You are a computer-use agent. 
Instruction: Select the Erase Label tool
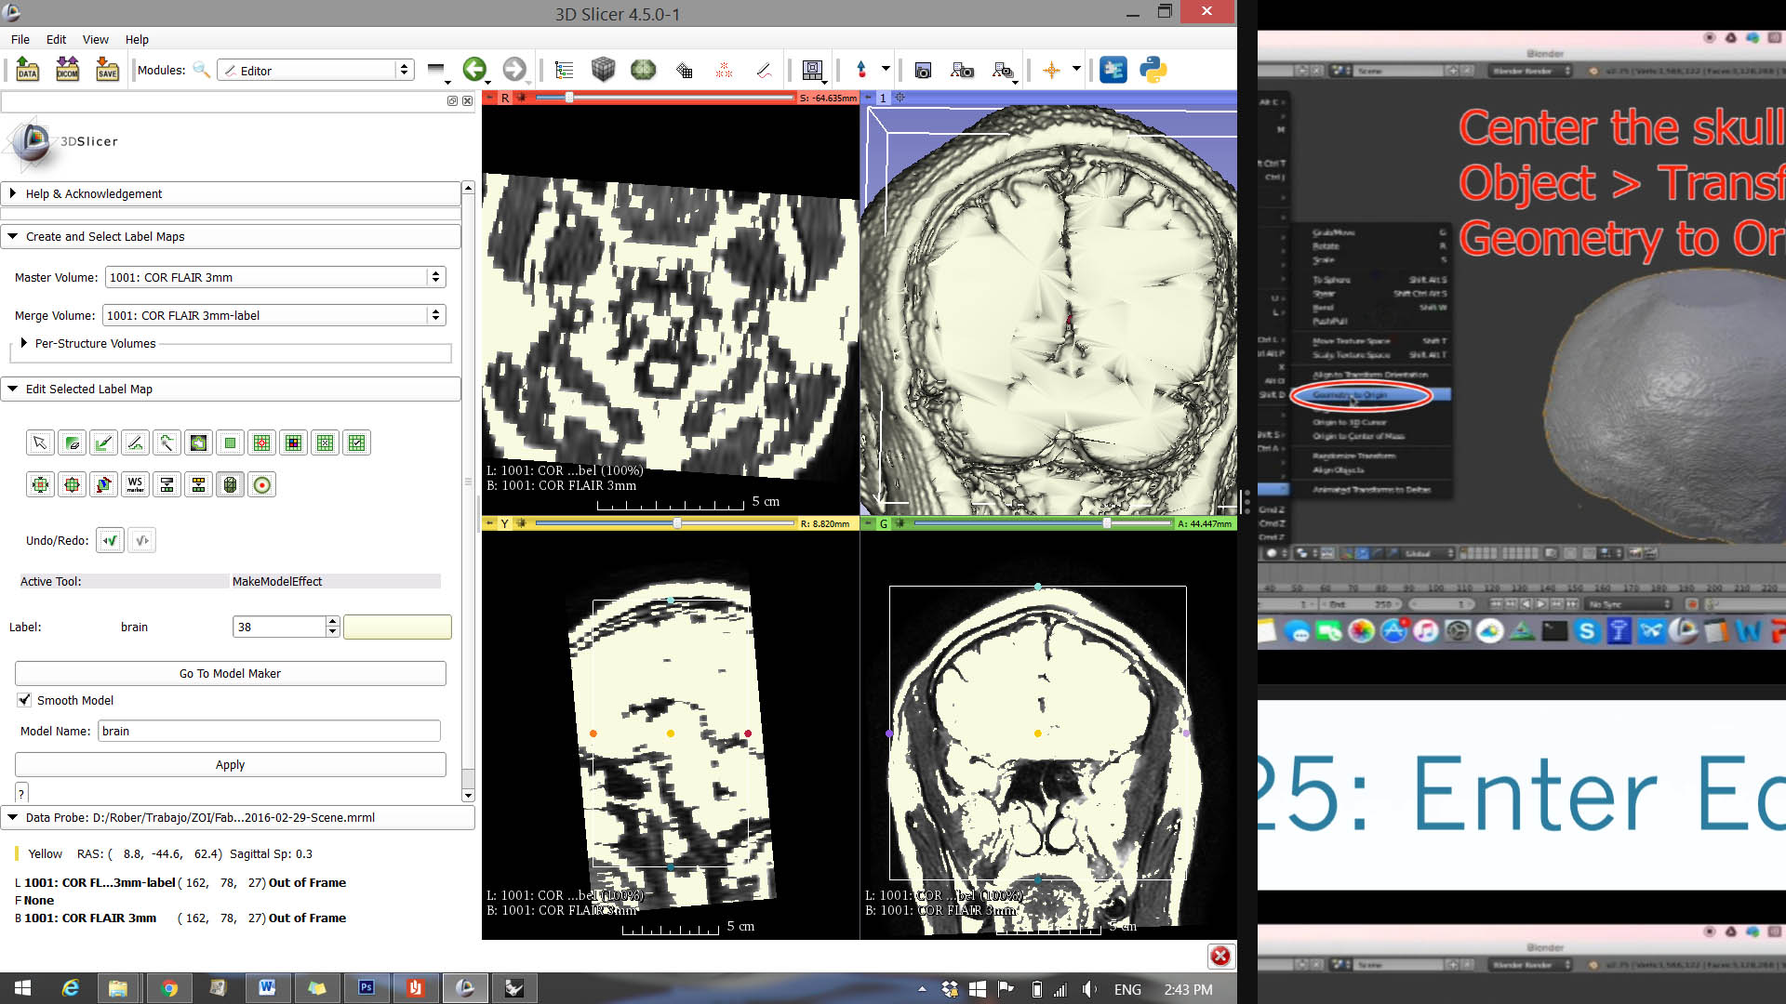coord(72,443)
